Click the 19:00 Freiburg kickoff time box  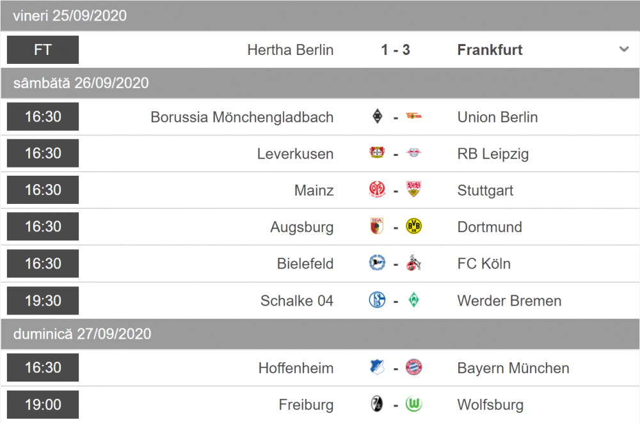click(x=43, y=405)
